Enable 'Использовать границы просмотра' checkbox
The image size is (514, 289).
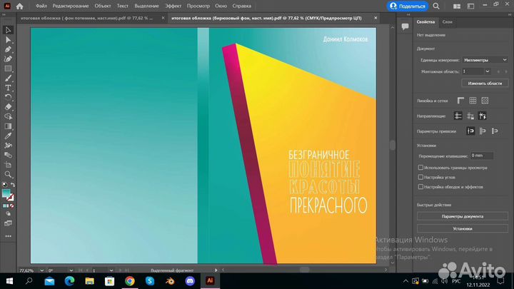tap(420, 168)
